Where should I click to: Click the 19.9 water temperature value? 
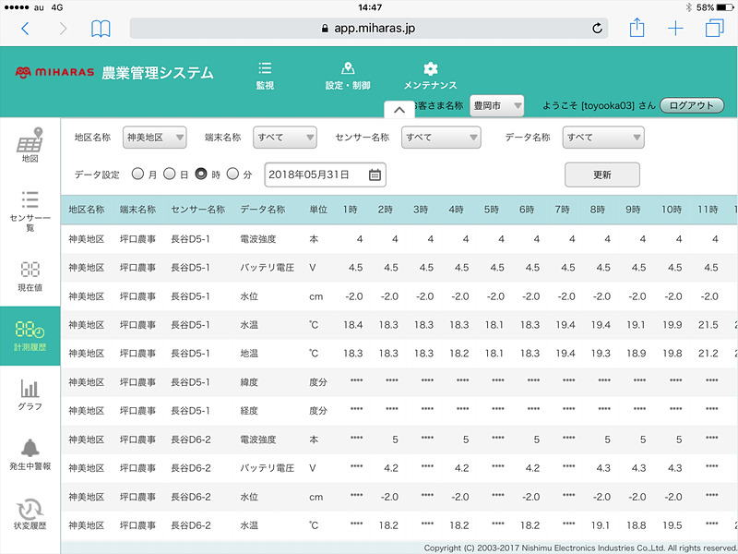pyautogui.click(x=673, y=325)
